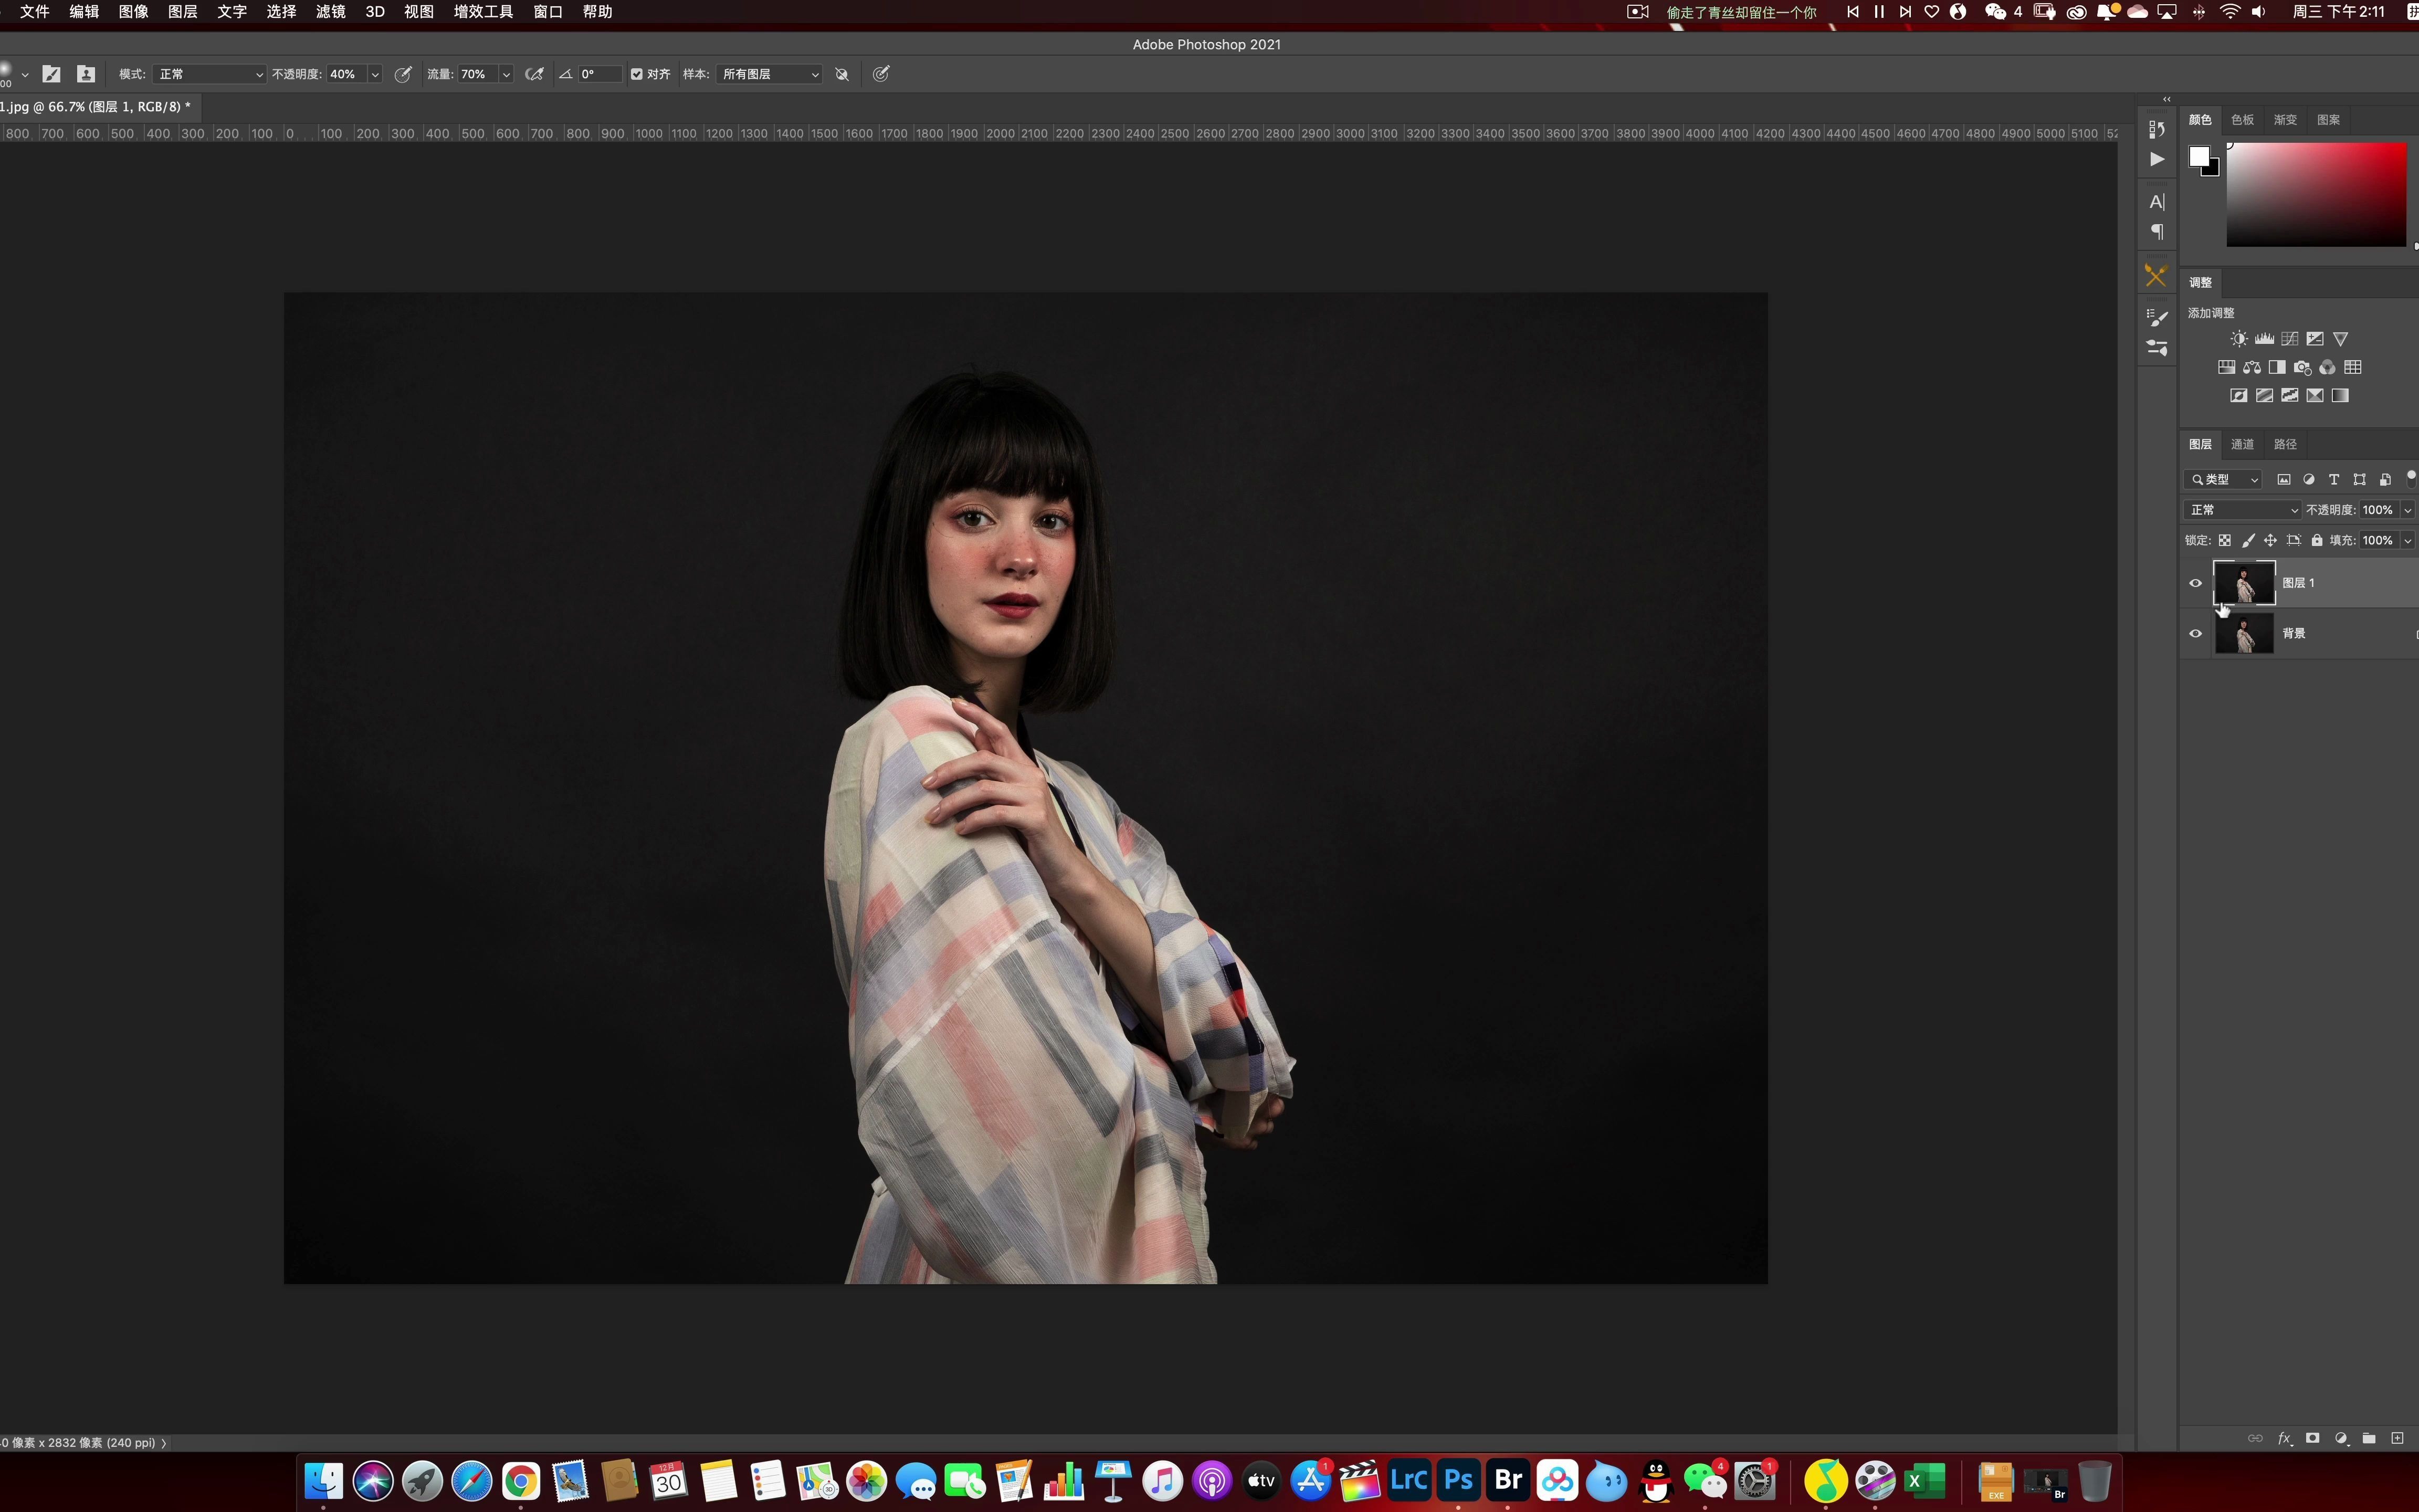Add a Selective Color adjustment

[2315, 395]
